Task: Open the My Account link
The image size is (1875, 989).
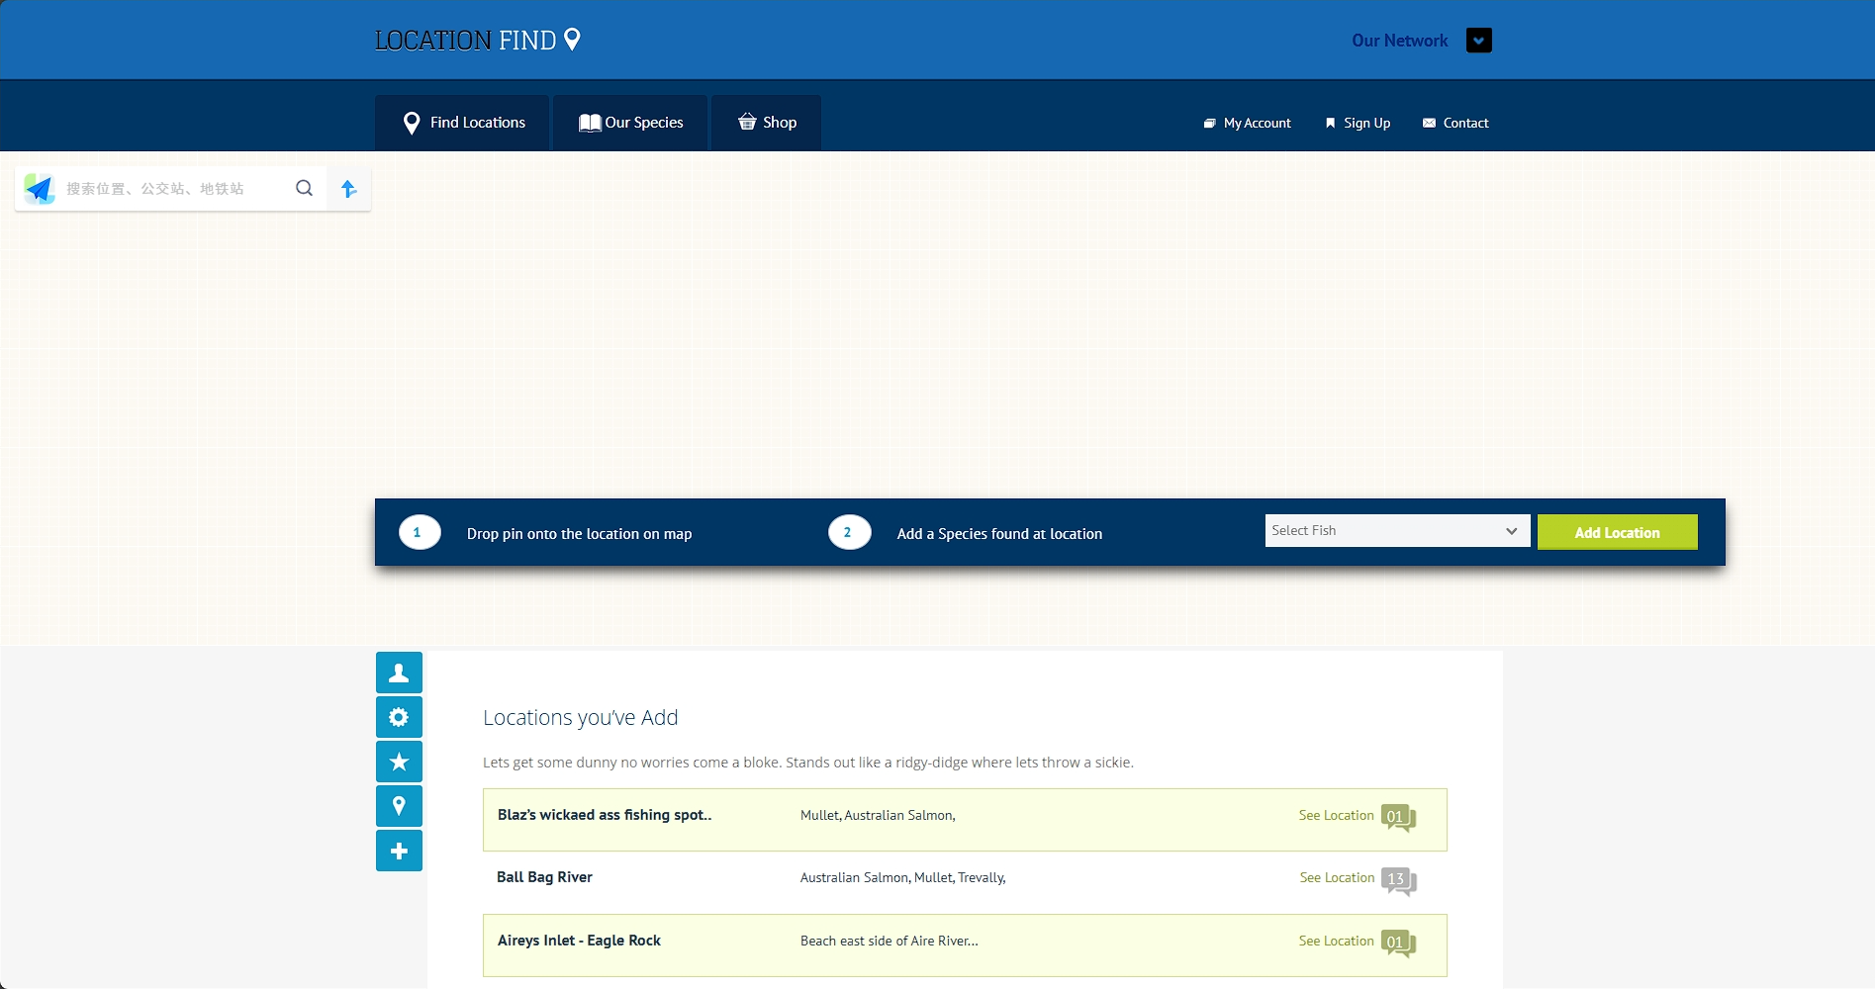Action: (x=1248, y=124)
